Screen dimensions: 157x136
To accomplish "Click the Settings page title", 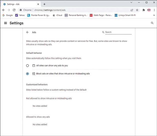I will click(x=17, y=23).
